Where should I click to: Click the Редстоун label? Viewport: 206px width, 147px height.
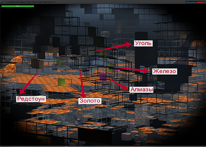click(x=31, y=99)
